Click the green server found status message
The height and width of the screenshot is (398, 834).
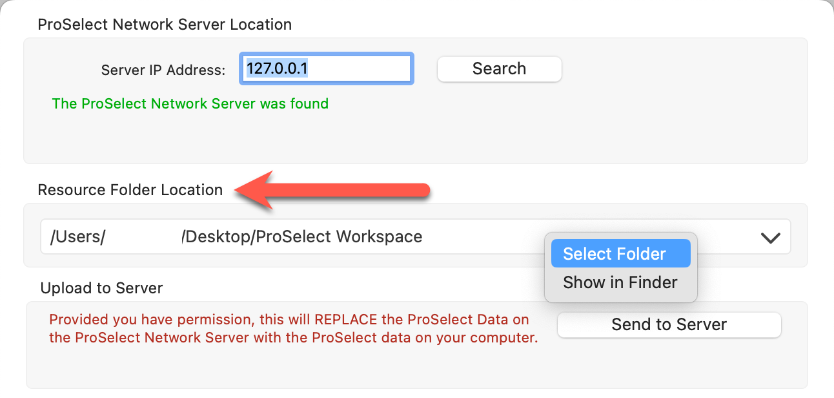coord(190,103)
